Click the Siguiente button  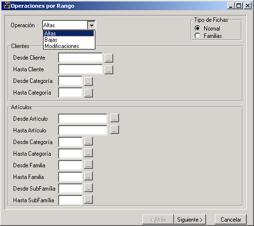(x=190, y=220)
